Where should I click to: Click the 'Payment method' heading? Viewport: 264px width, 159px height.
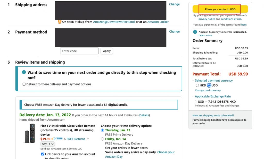coord(31,32)
